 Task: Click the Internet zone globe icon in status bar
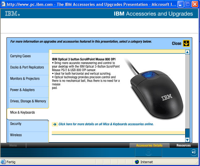pyautogui.click(x=137, y=162)
